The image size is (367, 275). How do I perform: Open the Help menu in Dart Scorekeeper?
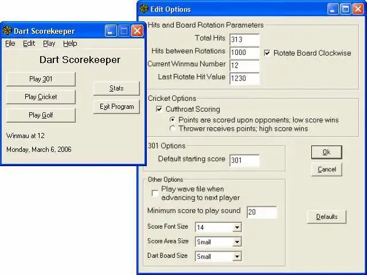coord(70,44)
